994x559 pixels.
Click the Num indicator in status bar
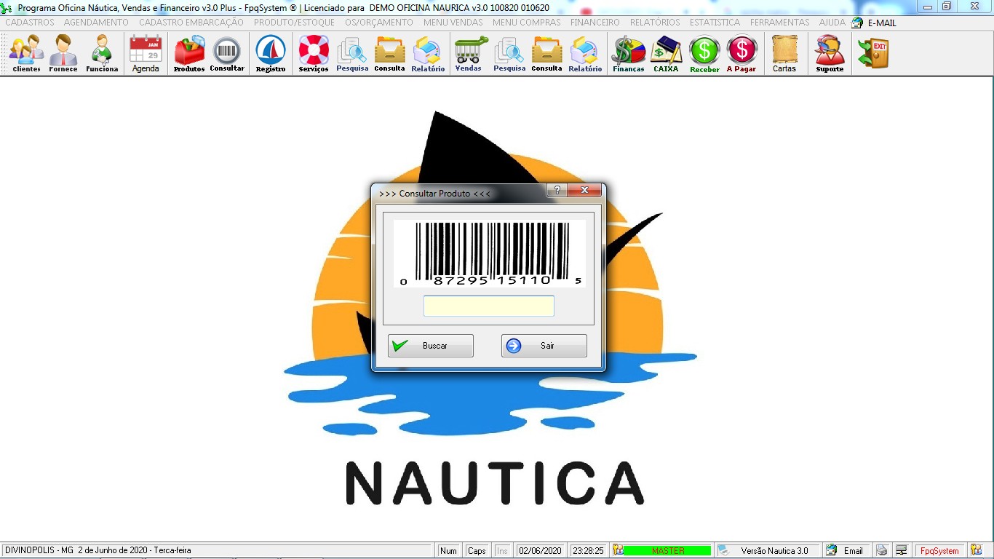click(x=449, y=550)
